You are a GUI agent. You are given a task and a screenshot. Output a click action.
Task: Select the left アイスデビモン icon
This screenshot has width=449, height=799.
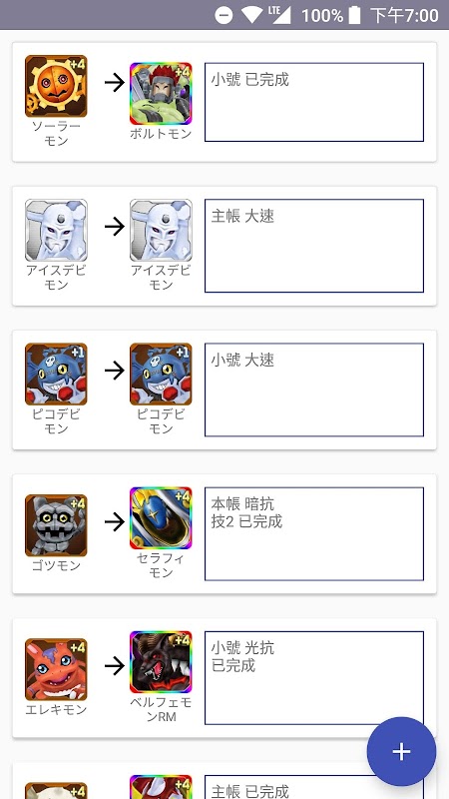56,231
